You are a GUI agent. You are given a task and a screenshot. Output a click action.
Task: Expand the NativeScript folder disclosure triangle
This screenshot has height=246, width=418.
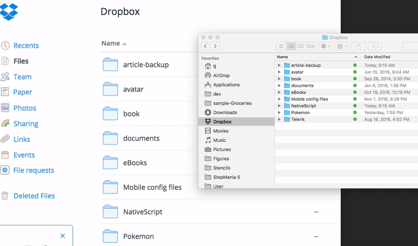279,106
